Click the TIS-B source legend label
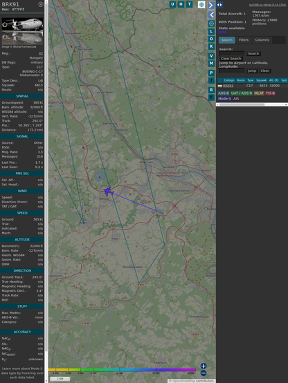 point(271,93)
